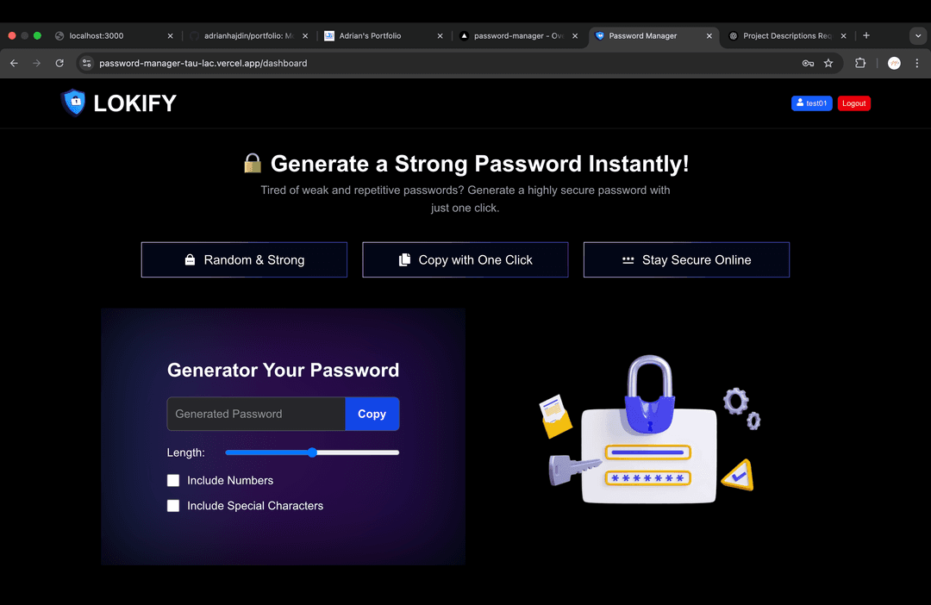Click the site information icon beside URL

point(87,63)
